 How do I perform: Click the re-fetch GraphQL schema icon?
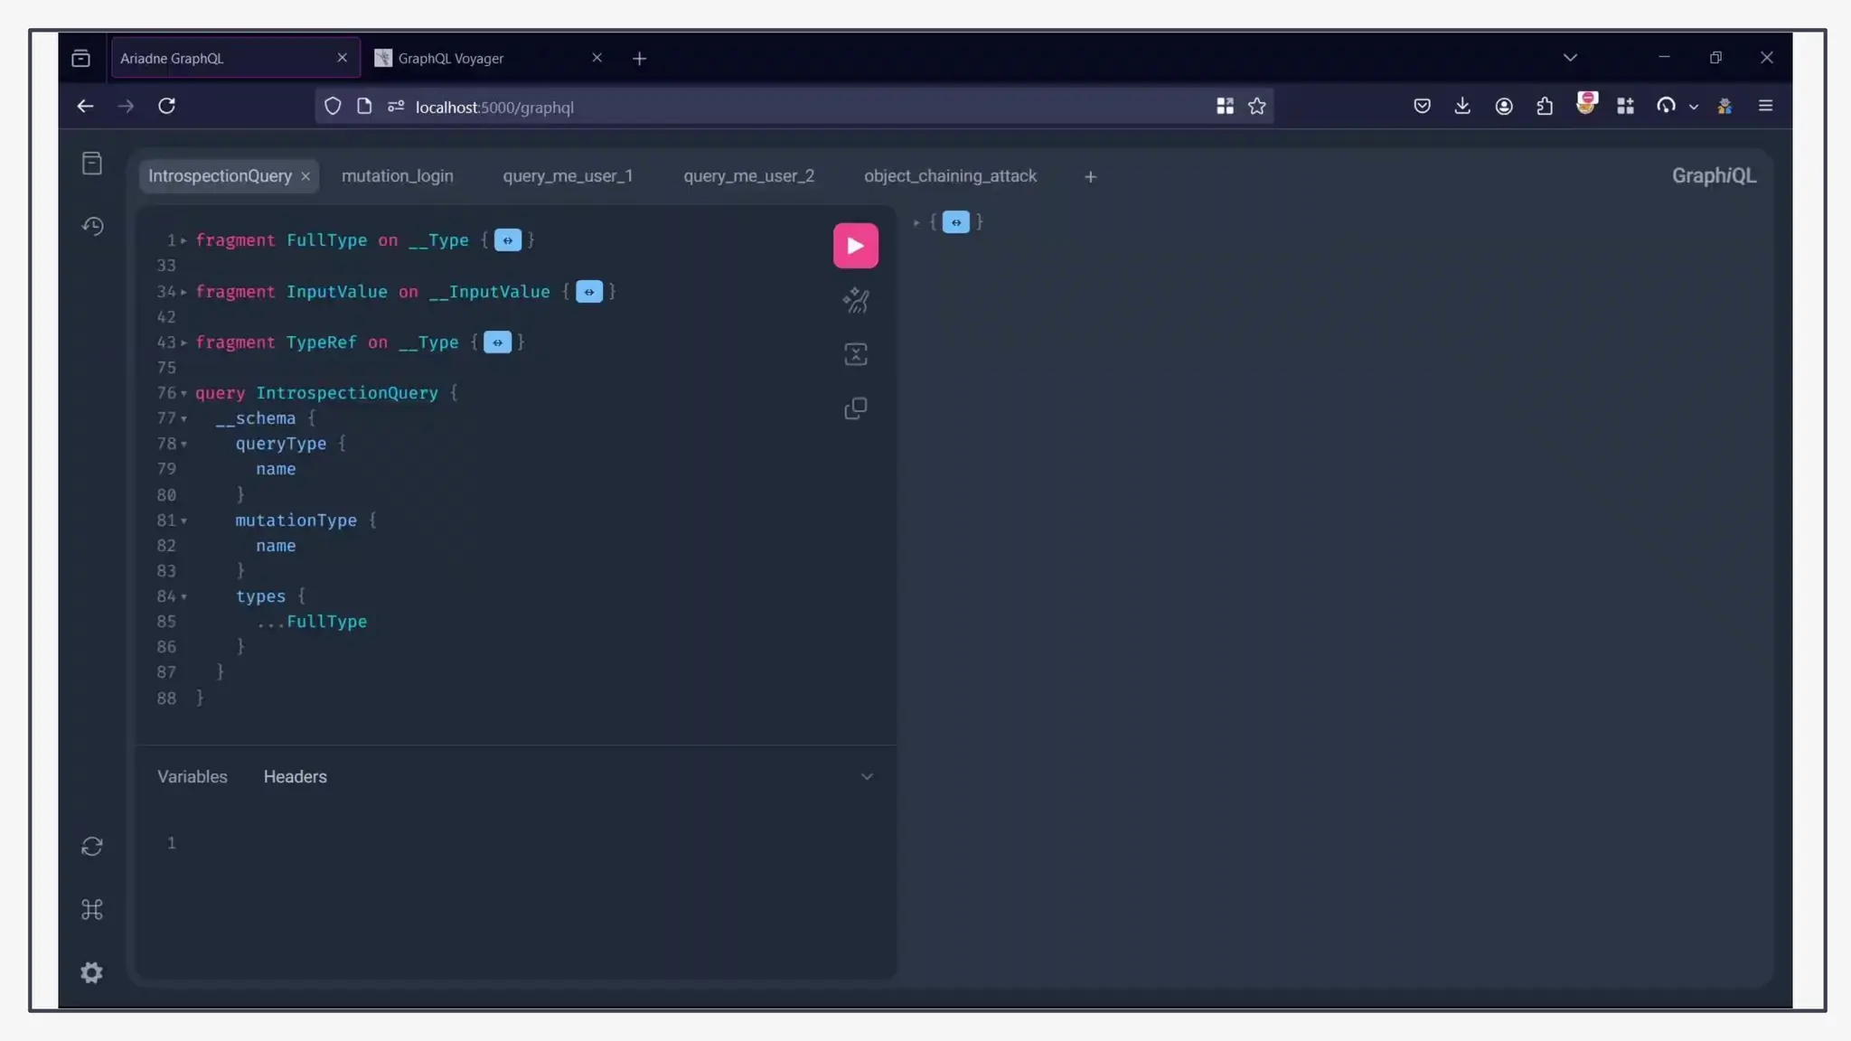[x=91, y=847]
